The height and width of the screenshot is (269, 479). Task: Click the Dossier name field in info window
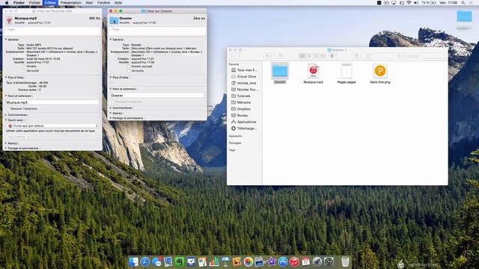point(157,96)
